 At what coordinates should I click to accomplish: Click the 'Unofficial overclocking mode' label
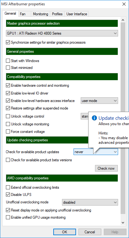(27, 202)
